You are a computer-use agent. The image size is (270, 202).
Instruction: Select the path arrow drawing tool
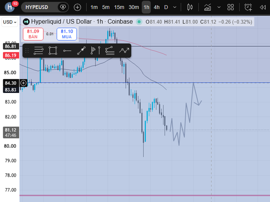coord(124,50)
